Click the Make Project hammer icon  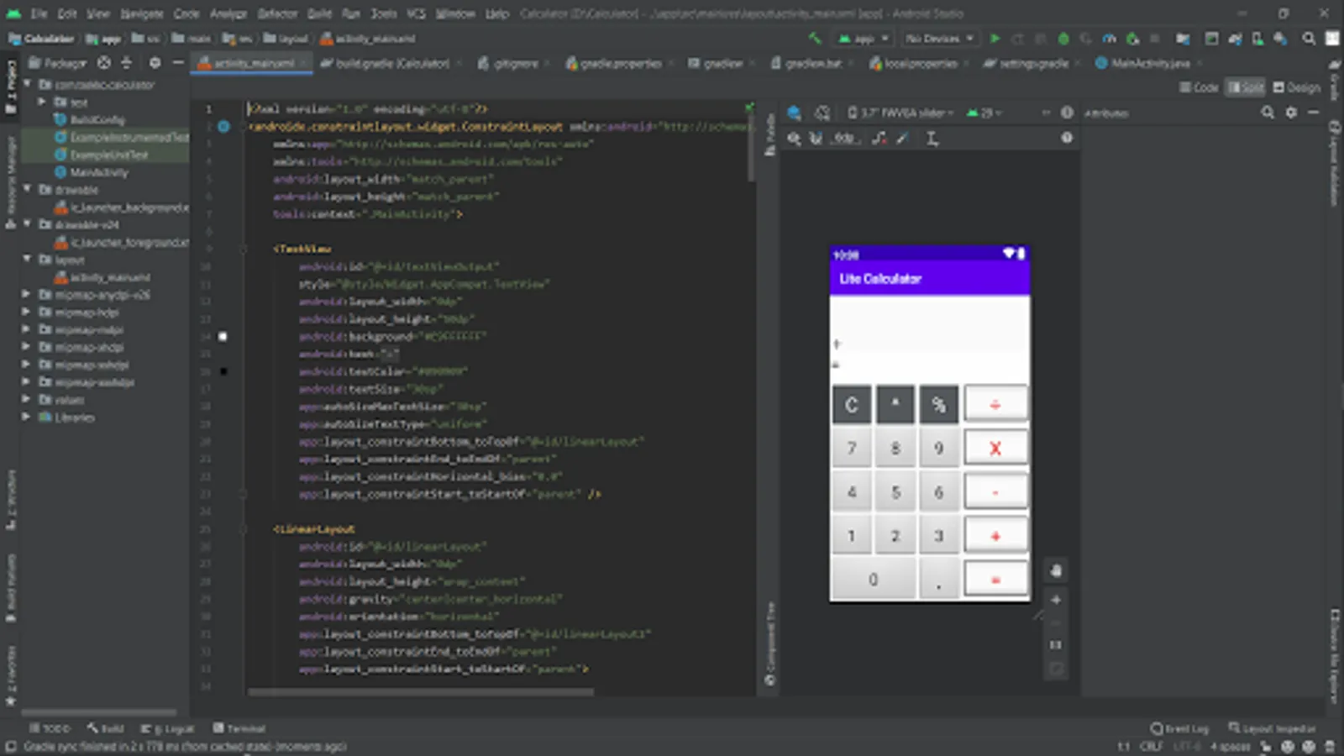tap(814, 39)
